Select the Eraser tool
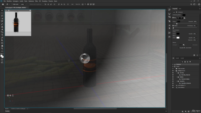This screenshot has height=113, width=201. [2, 30]
